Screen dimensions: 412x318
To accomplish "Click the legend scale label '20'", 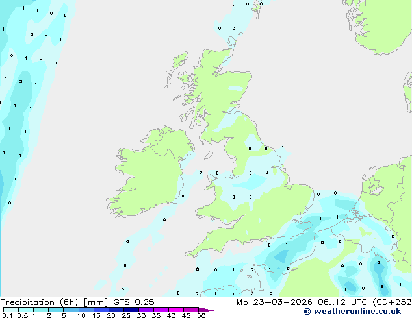I will (111, 315).
